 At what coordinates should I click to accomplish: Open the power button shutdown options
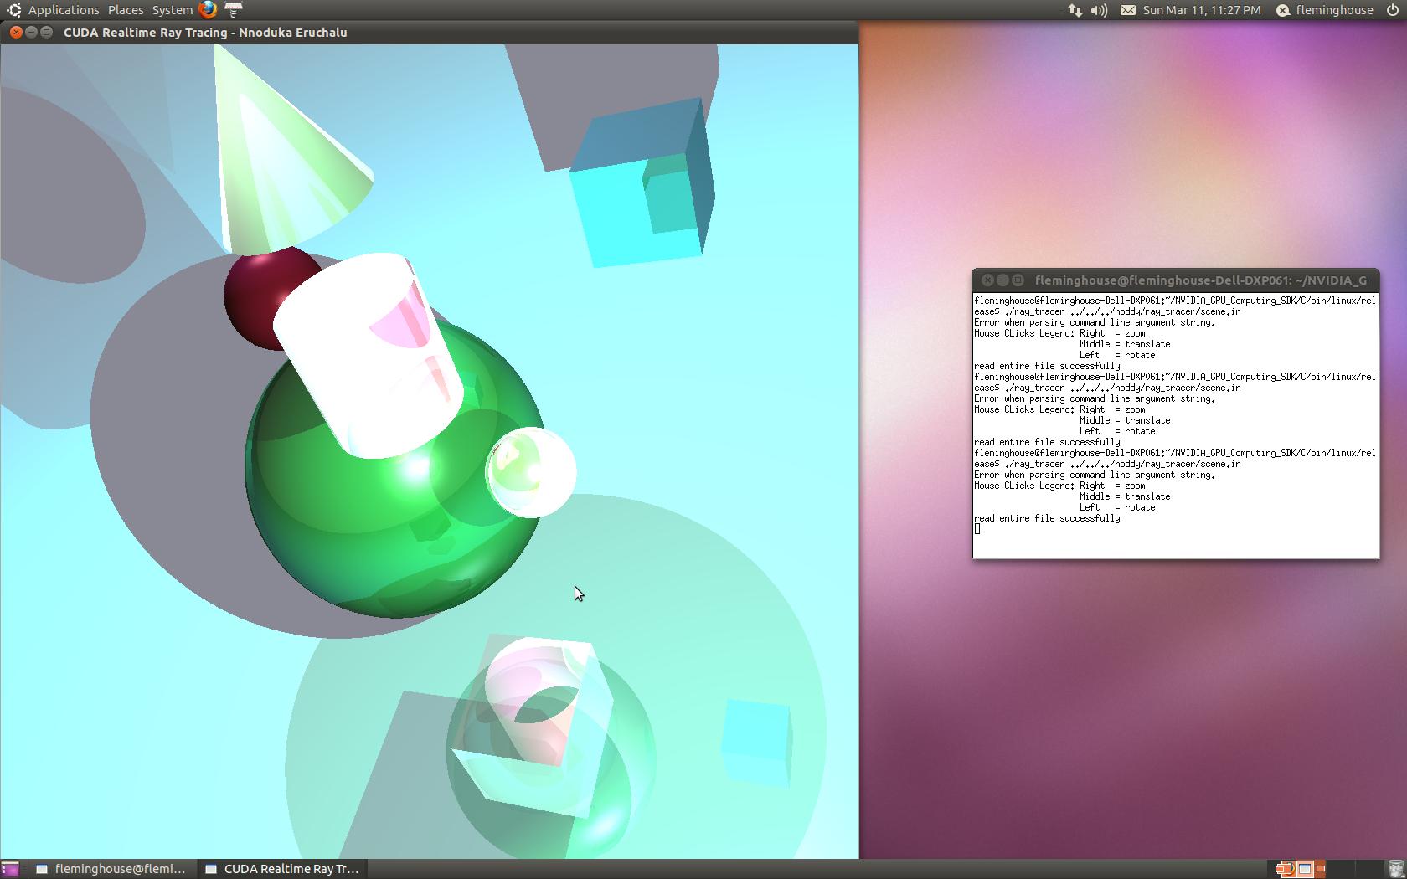tap(1394, 10)
